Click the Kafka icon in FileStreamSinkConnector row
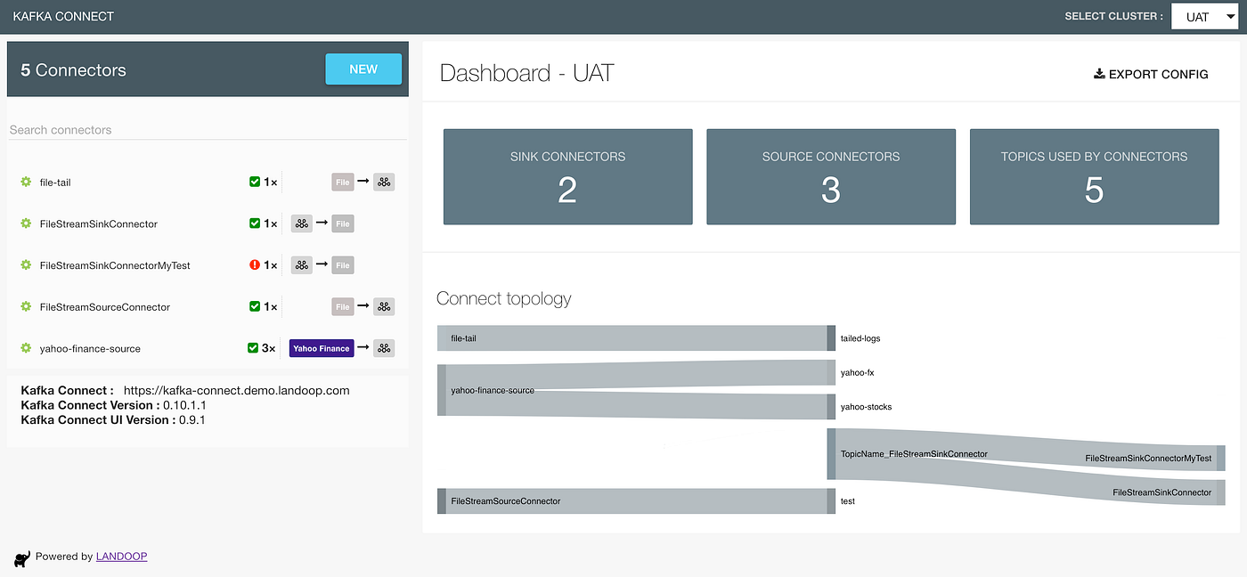The height and width of the screenshot is (577, 1247). pyautogui.click(x=301, y=223)
